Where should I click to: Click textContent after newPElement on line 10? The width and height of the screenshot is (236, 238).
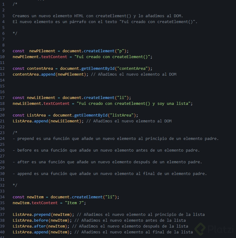[x=54, y=57]
